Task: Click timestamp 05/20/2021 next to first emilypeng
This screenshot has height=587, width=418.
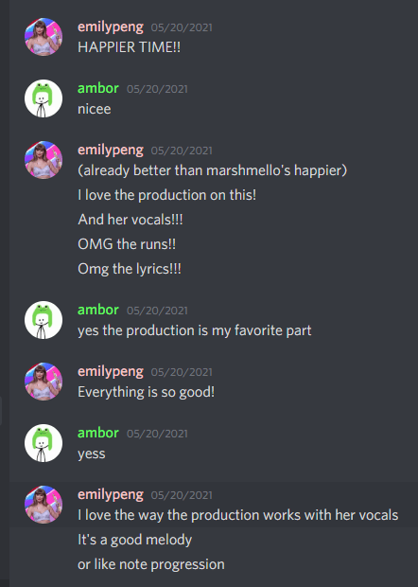Action: point(182,27)
